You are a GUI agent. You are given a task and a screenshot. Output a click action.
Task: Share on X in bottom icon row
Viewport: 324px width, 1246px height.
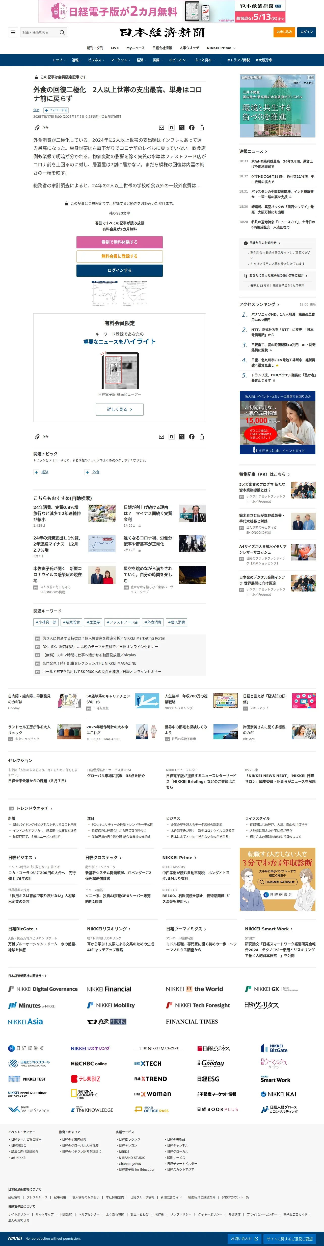tap(181, 436)
